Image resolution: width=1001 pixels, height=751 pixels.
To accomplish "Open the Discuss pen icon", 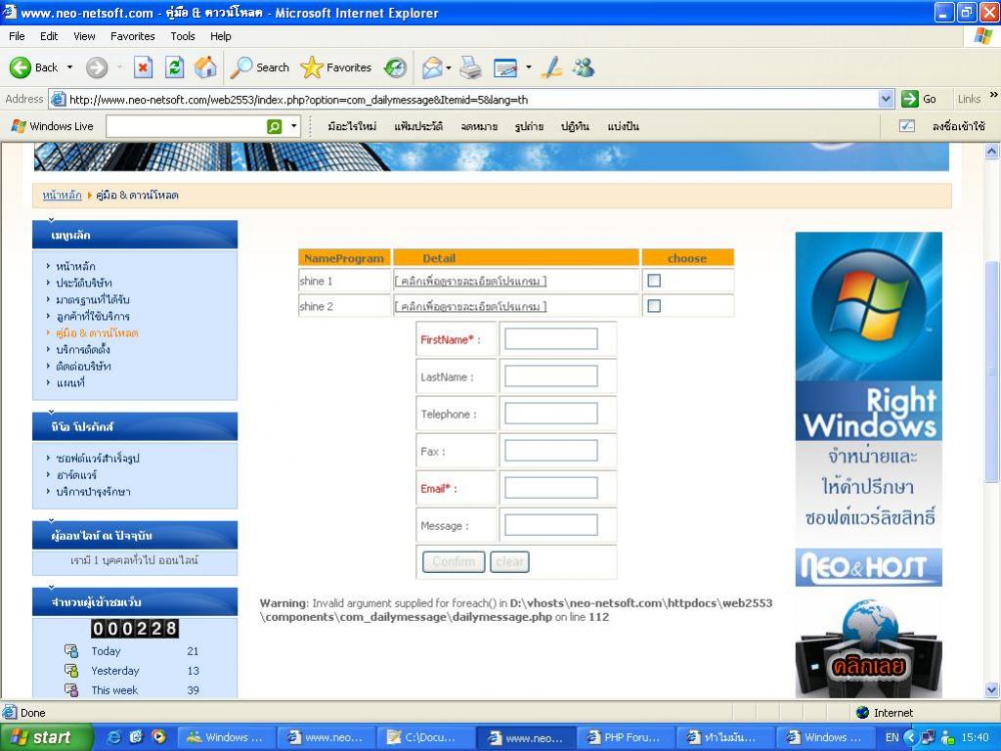I will pyautogui.click(x=551, y=67).
